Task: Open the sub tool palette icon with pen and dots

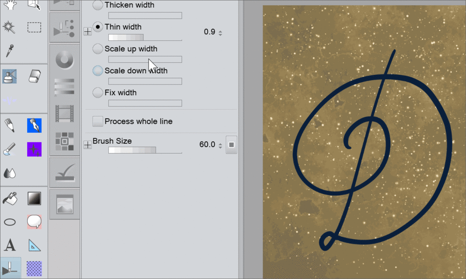Action: pos(65,29)
